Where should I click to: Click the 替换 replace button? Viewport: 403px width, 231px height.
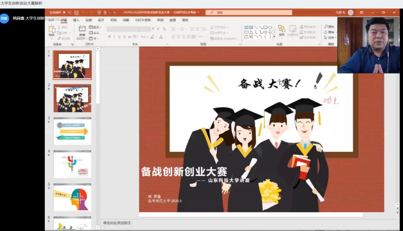tap(329, 32)
